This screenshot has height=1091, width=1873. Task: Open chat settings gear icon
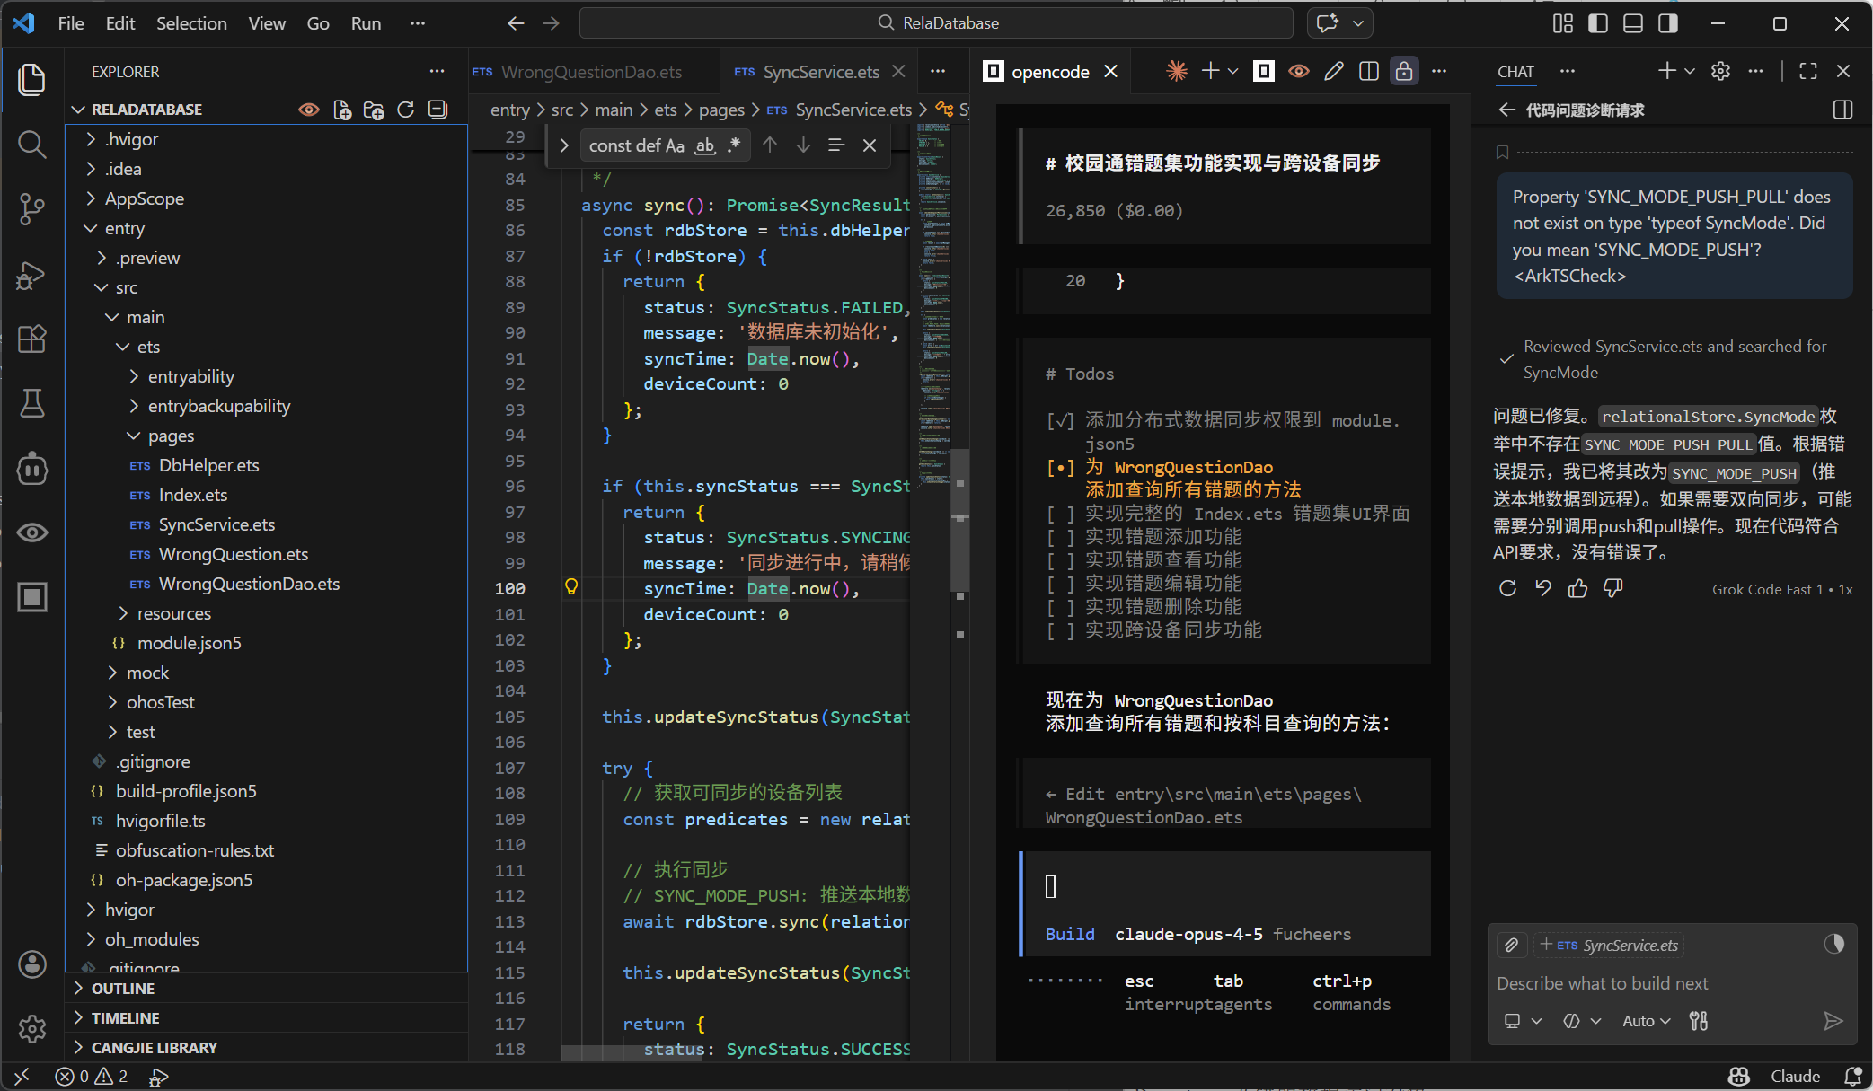(1720, 72)
